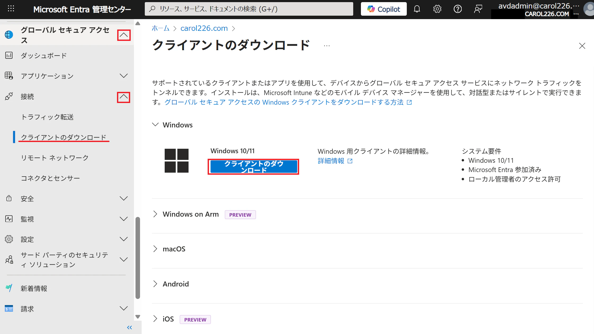Viewport: 594px width, 334px height.
Task: Select クライアントのダウンロード in sidebar
Action: point(64,137)
